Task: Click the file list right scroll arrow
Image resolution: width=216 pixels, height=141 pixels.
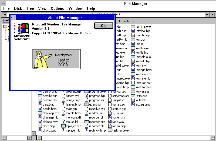Action: (212, 138)
